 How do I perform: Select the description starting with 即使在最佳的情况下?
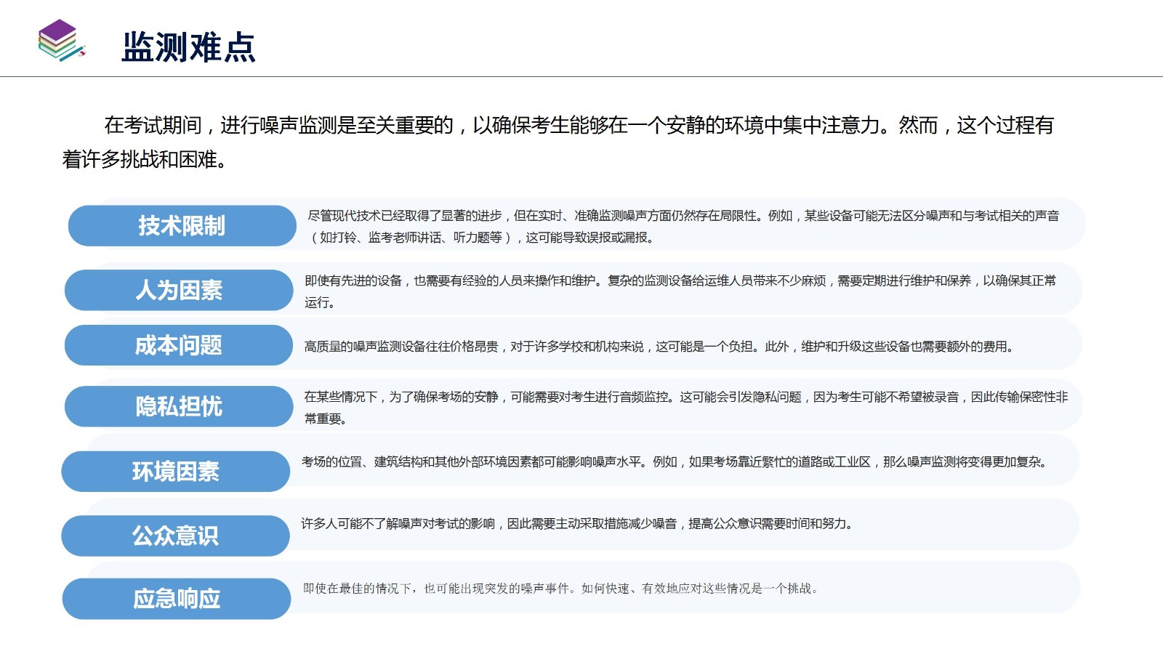(x=560, y=589)
